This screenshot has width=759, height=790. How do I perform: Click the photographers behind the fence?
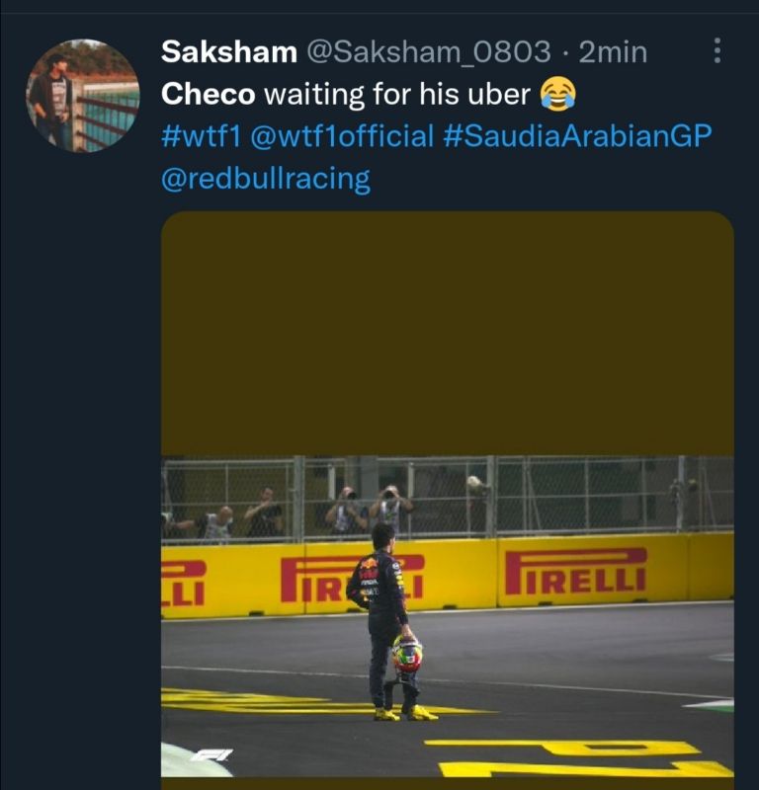point(368,509)
